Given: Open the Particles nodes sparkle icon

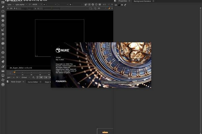Looking at the screenshot, I should point(3,48).
